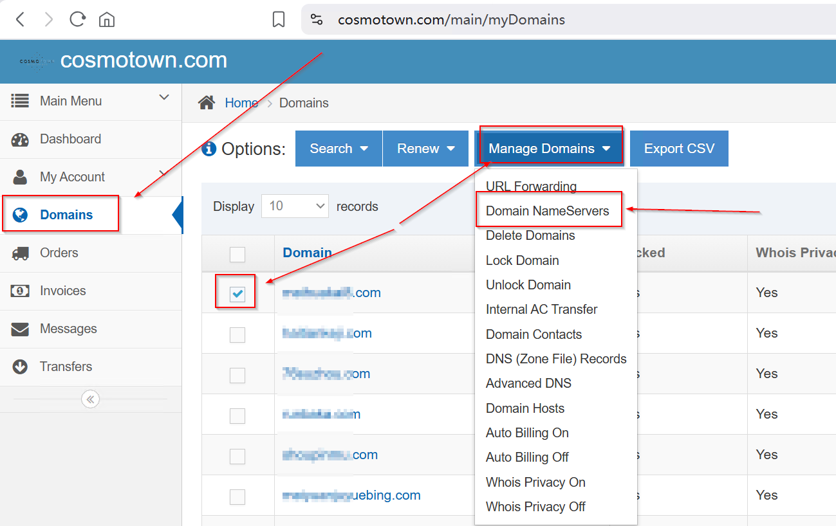Open the domain link ending in uebing.com

[x=351, y=495]
